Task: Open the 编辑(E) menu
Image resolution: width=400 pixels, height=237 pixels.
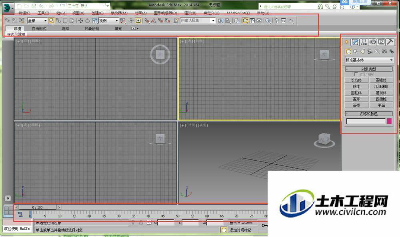Action: pos(24,13)
